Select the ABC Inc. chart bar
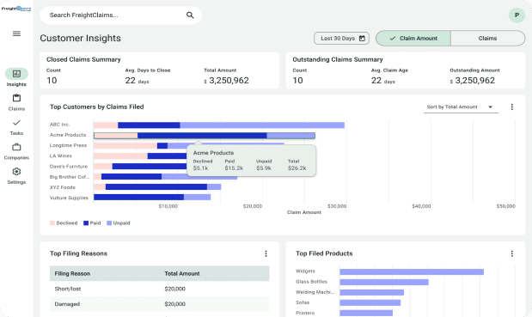Viewport: 532px width, 317px height. point(219,125)
